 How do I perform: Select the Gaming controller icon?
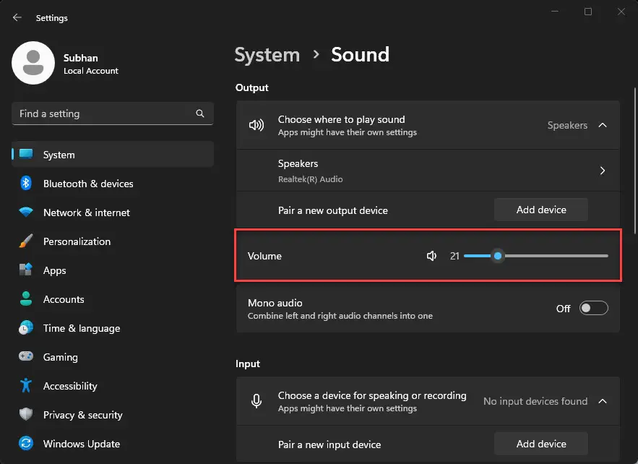(25, 357)
